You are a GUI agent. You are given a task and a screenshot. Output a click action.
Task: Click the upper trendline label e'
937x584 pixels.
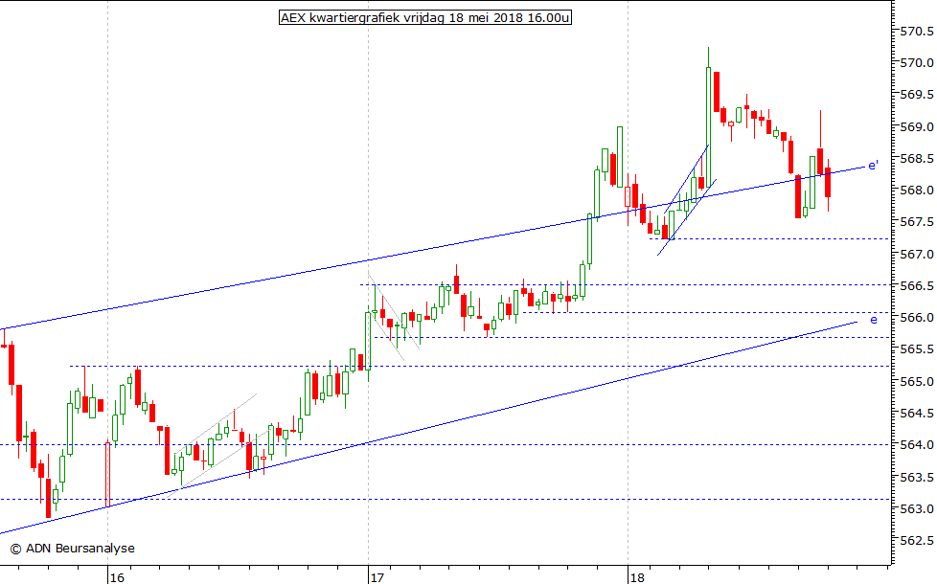click(873, 166)
